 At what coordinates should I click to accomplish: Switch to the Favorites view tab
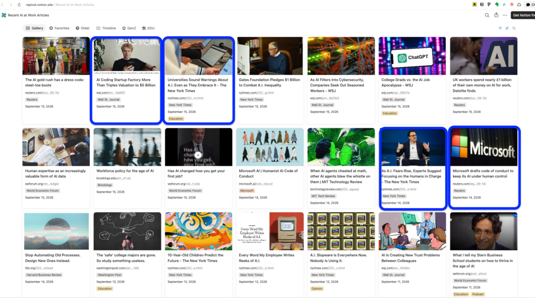coord(60,28)
